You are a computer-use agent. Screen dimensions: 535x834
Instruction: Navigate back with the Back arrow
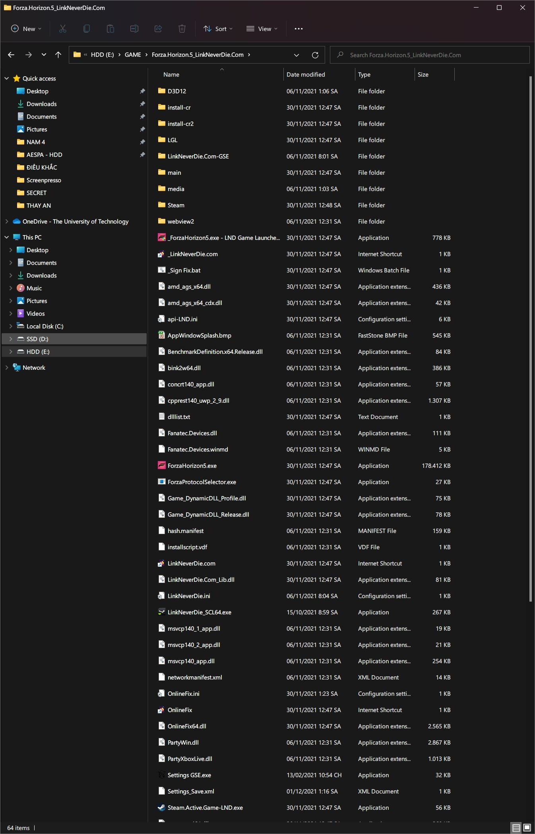11,55
